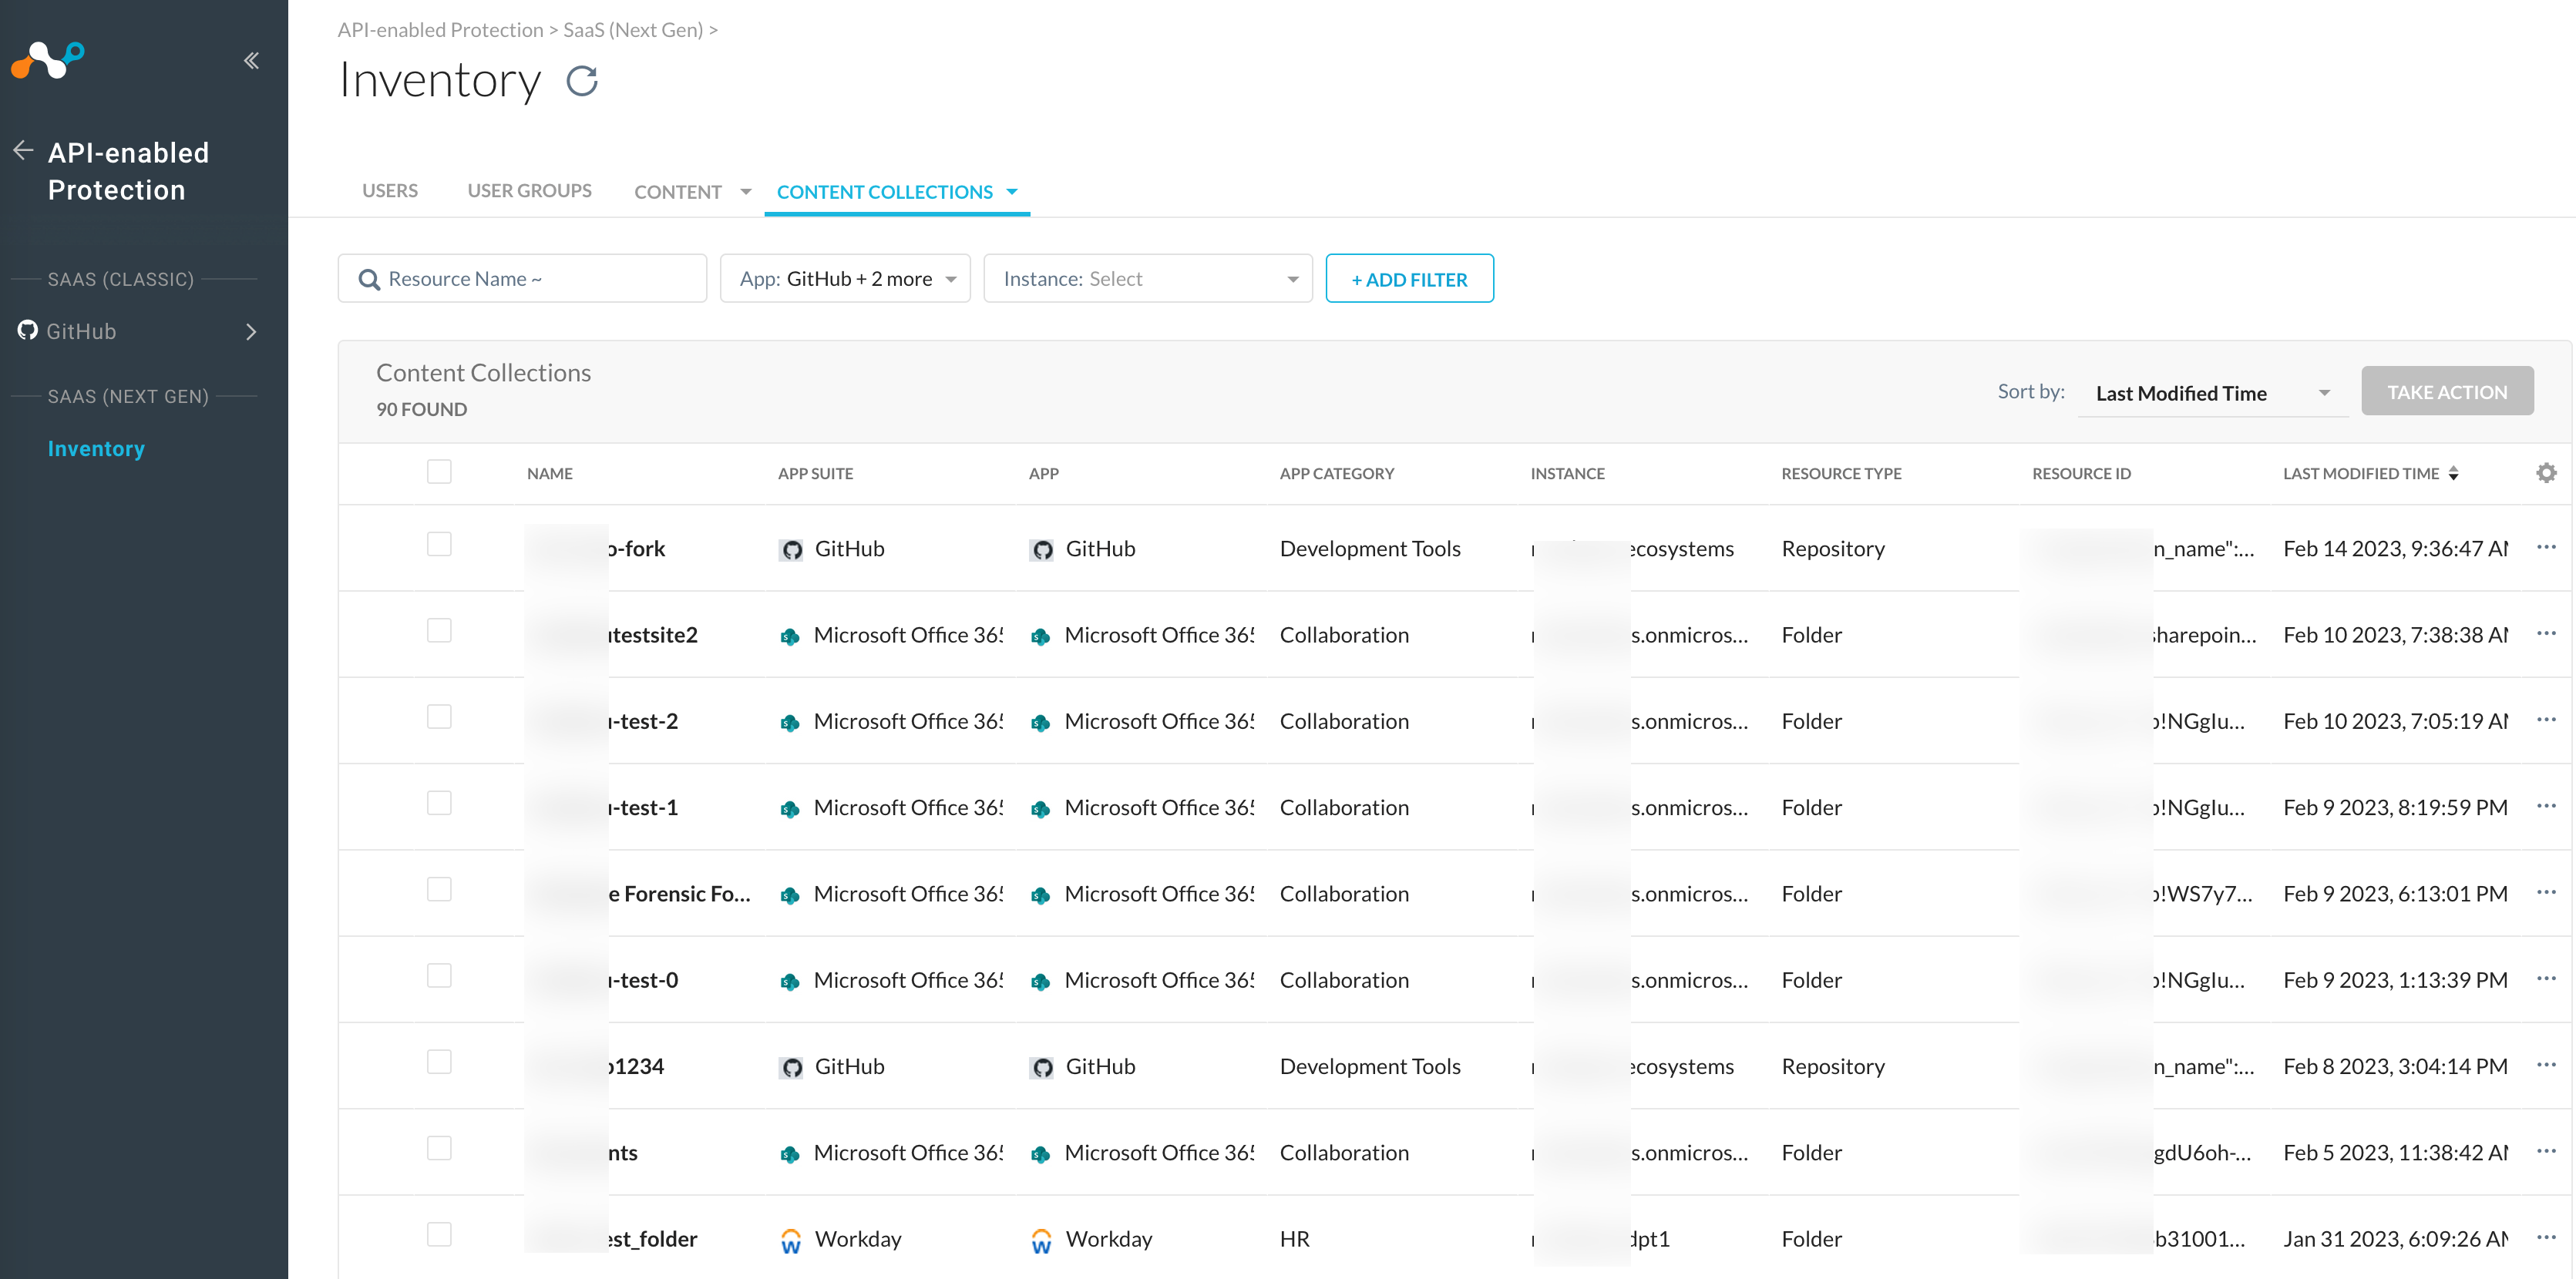This screenshot has height=1279, width=2576.
Task: Click 'Repository' type in the o-fork row
Action: coord(1833,549)
